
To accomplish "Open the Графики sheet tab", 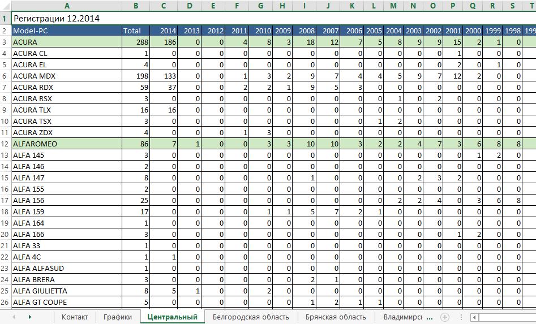I will [x=118, y=317].
